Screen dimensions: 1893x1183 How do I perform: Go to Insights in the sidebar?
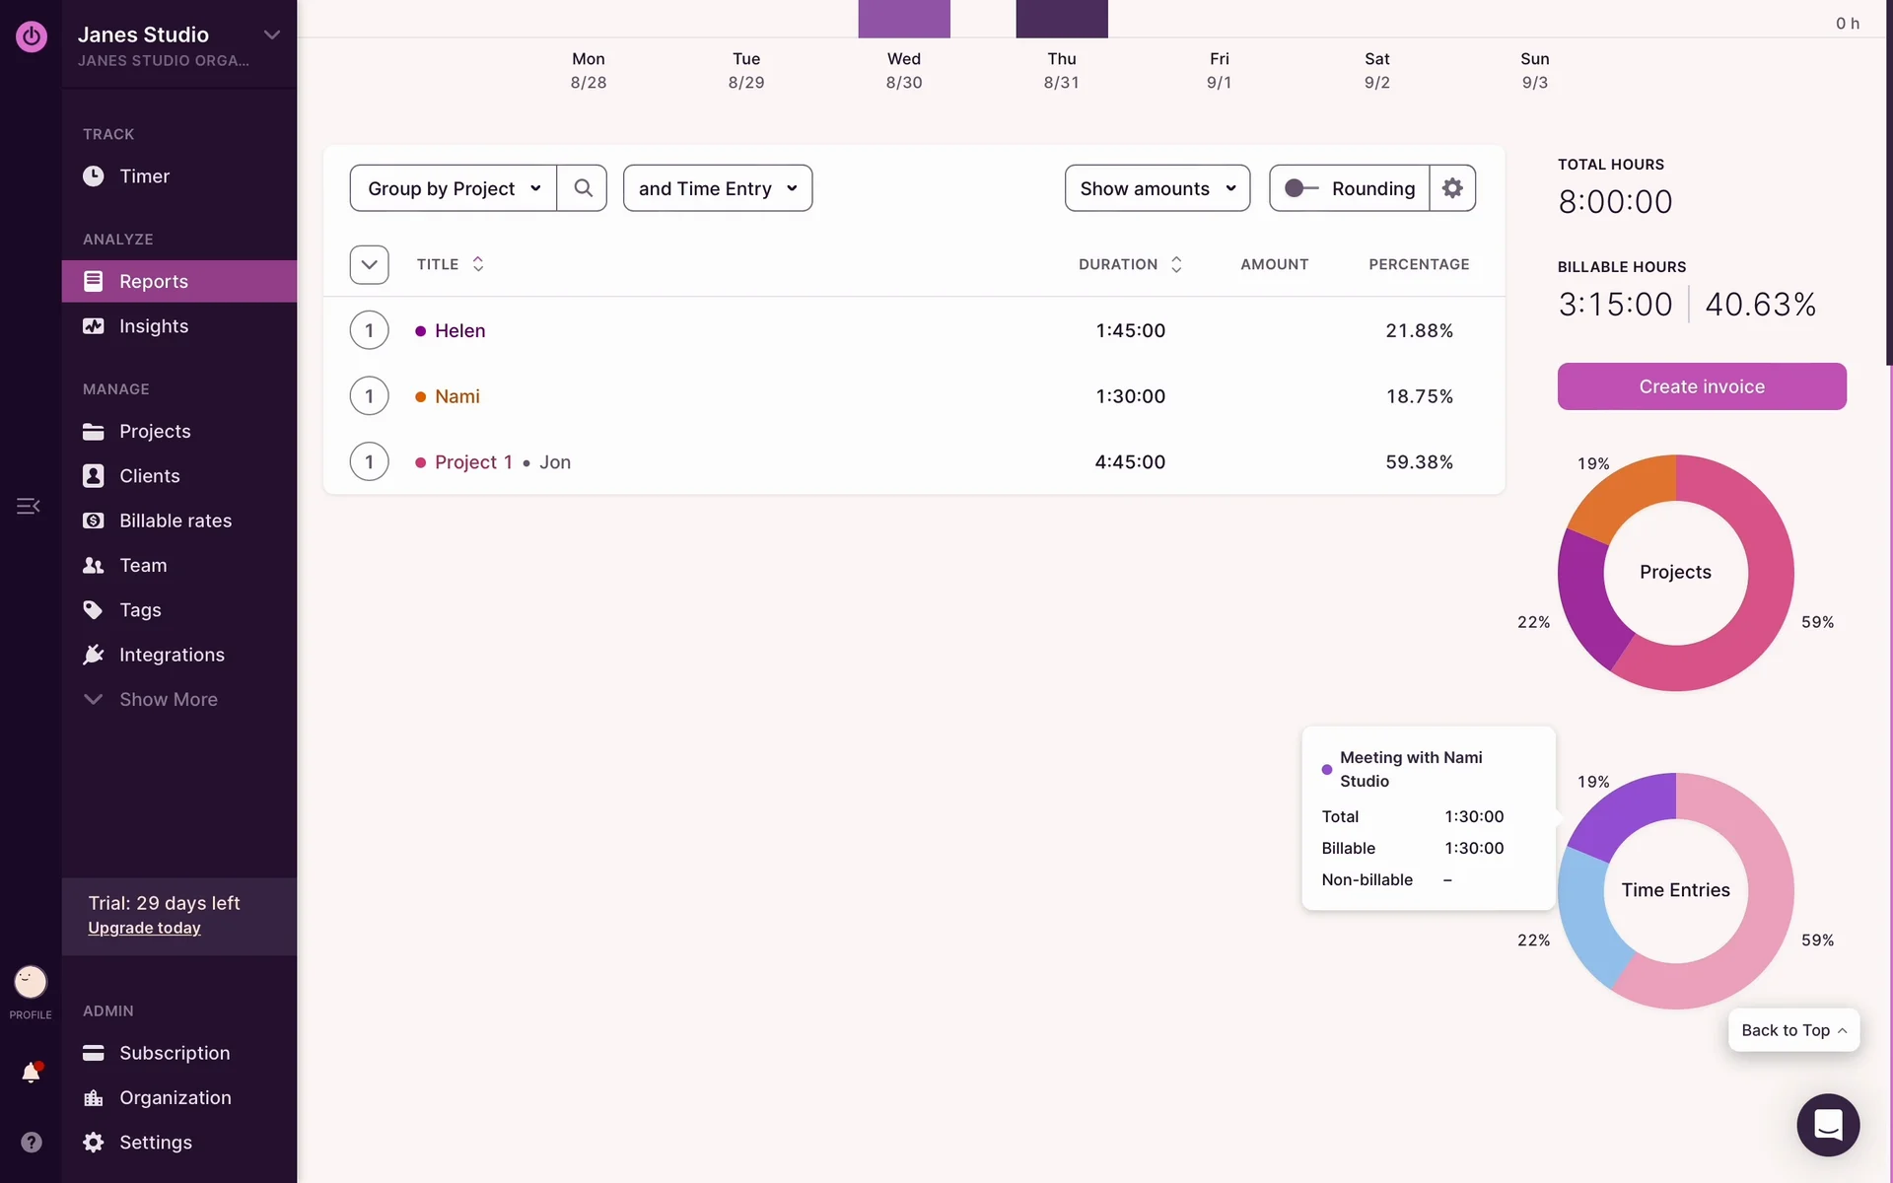pyautogui.click(x=153, y=326)
